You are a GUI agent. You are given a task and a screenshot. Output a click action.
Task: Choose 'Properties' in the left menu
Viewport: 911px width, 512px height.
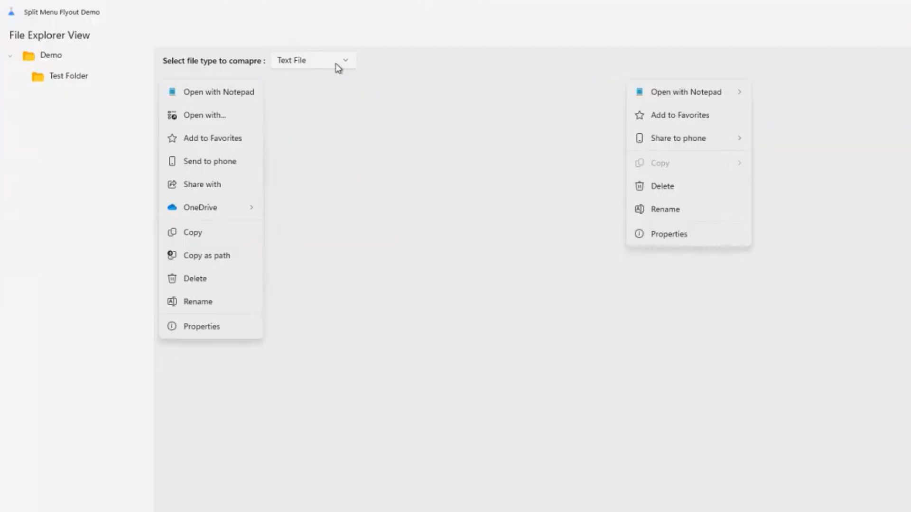pyautogui.click(x=211, y=326)
